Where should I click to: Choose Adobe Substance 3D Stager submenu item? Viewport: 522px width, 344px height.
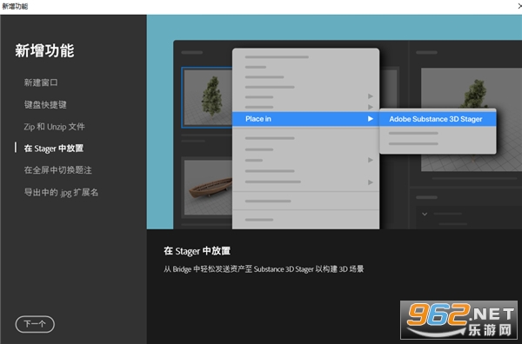pos(438,119)
